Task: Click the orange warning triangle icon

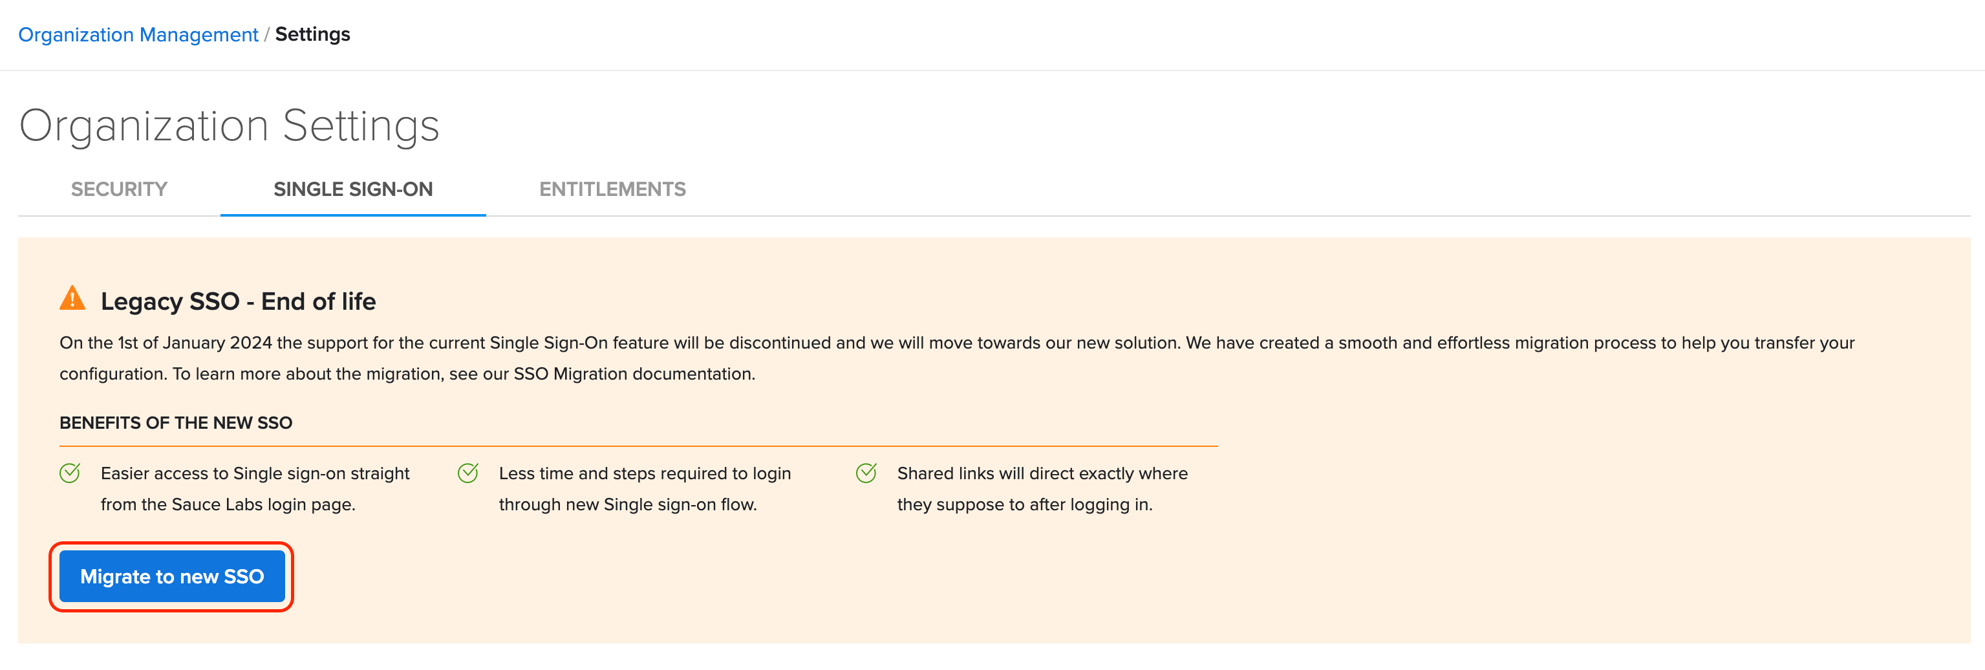Action: (72, 298)
